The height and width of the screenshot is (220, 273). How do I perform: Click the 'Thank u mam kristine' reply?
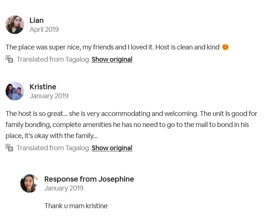click(x=76, y=206)
